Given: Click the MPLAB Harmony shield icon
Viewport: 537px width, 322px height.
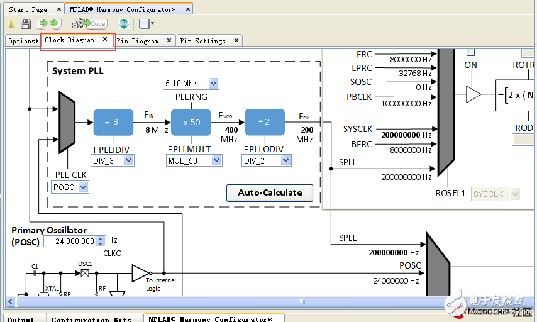Looking at the screenshot, I should click(123, 24).
